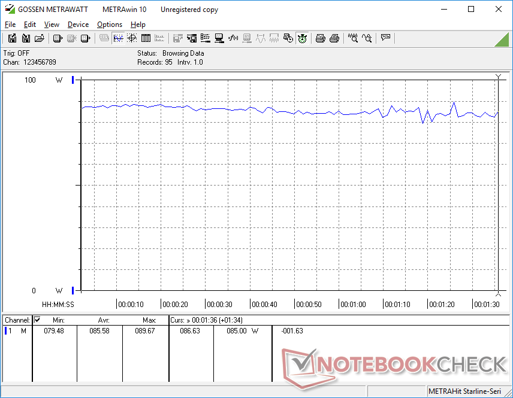Screen dimensions: 513x398
Task: Open the channel list configuration icon
Action: pyautogui.click(x=205, y=38)
